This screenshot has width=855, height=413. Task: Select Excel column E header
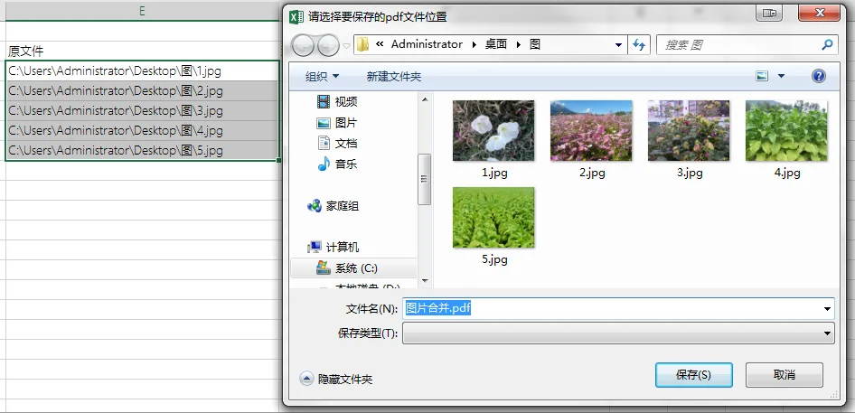(x=142, y=11)
